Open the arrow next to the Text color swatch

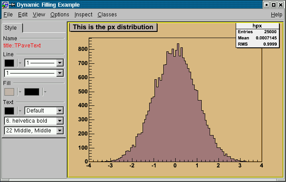point(20,111)
